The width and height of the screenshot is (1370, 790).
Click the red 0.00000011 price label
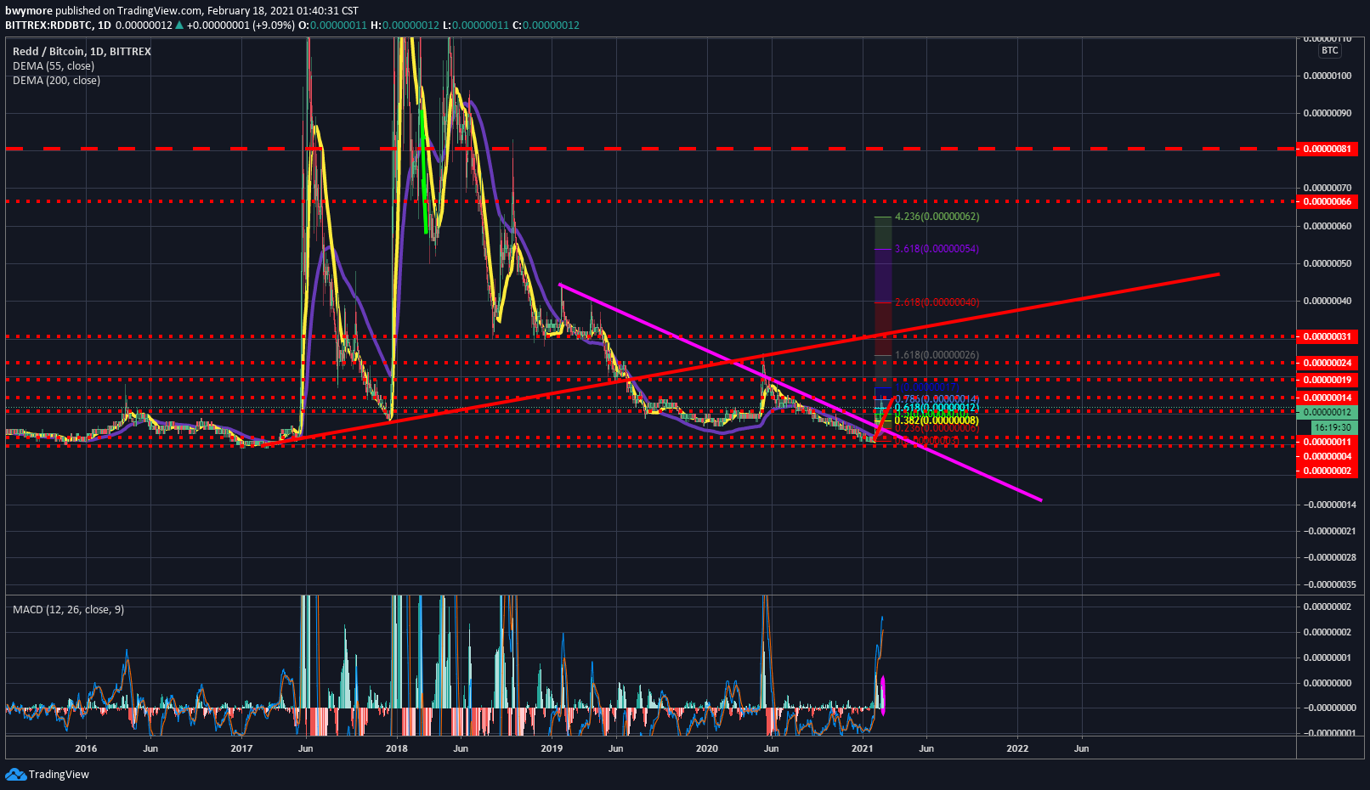pyautogui.click(x=1327, y=442)
